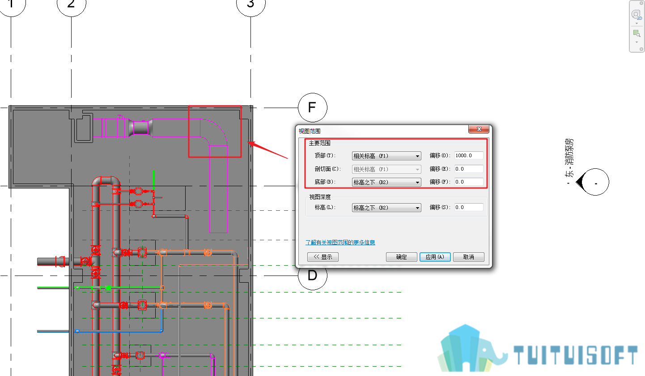Expand zoom options arrow below zoom region icon
The width and height of the screenshot is (645, 376).
coord(637,42)
